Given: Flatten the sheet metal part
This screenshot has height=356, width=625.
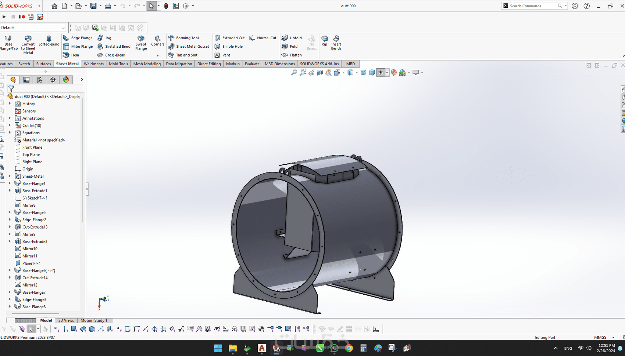Looking at the screenshot, I should pos(292,55).
